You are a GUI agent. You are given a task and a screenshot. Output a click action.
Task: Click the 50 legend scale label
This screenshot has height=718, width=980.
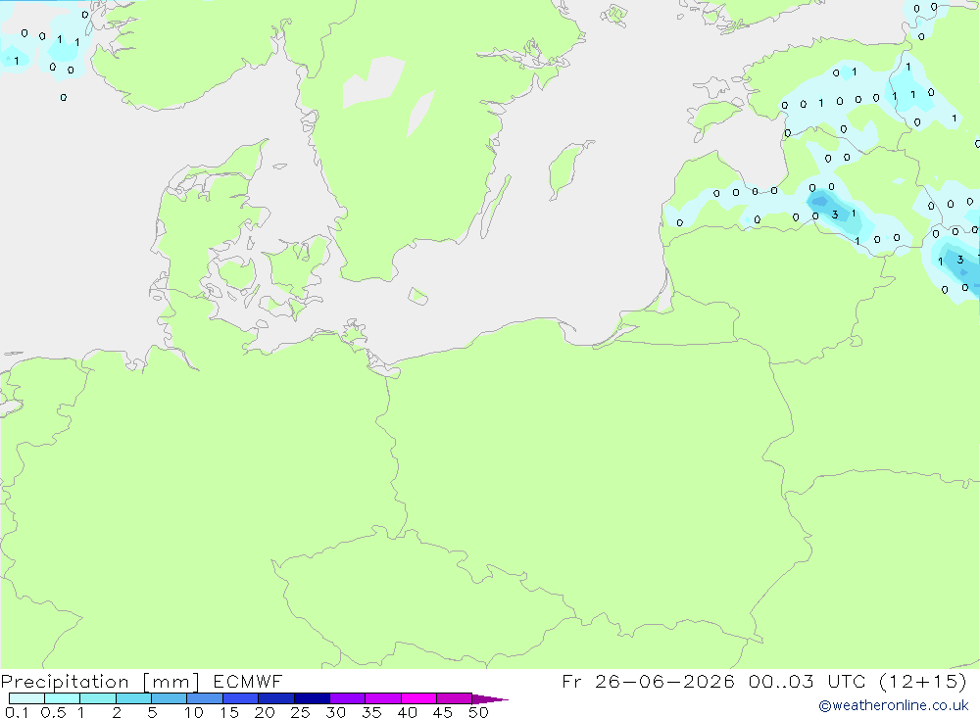(x=478, y=712)
